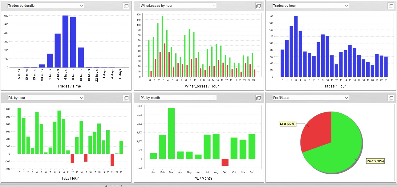Screen dimensions: 397x187
Task: Open the Profit/Loss chart type dropdown
Action: [x=310, y=98]
